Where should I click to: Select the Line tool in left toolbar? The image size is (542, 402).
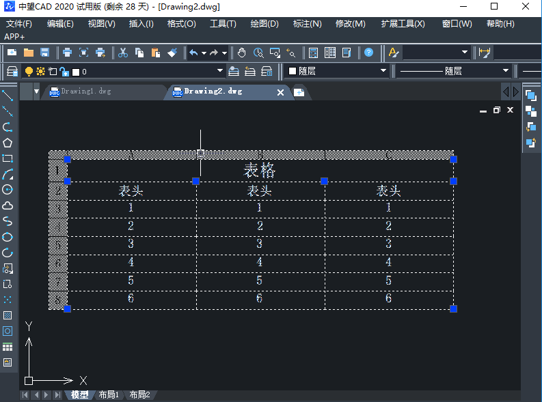click(8, 96)
